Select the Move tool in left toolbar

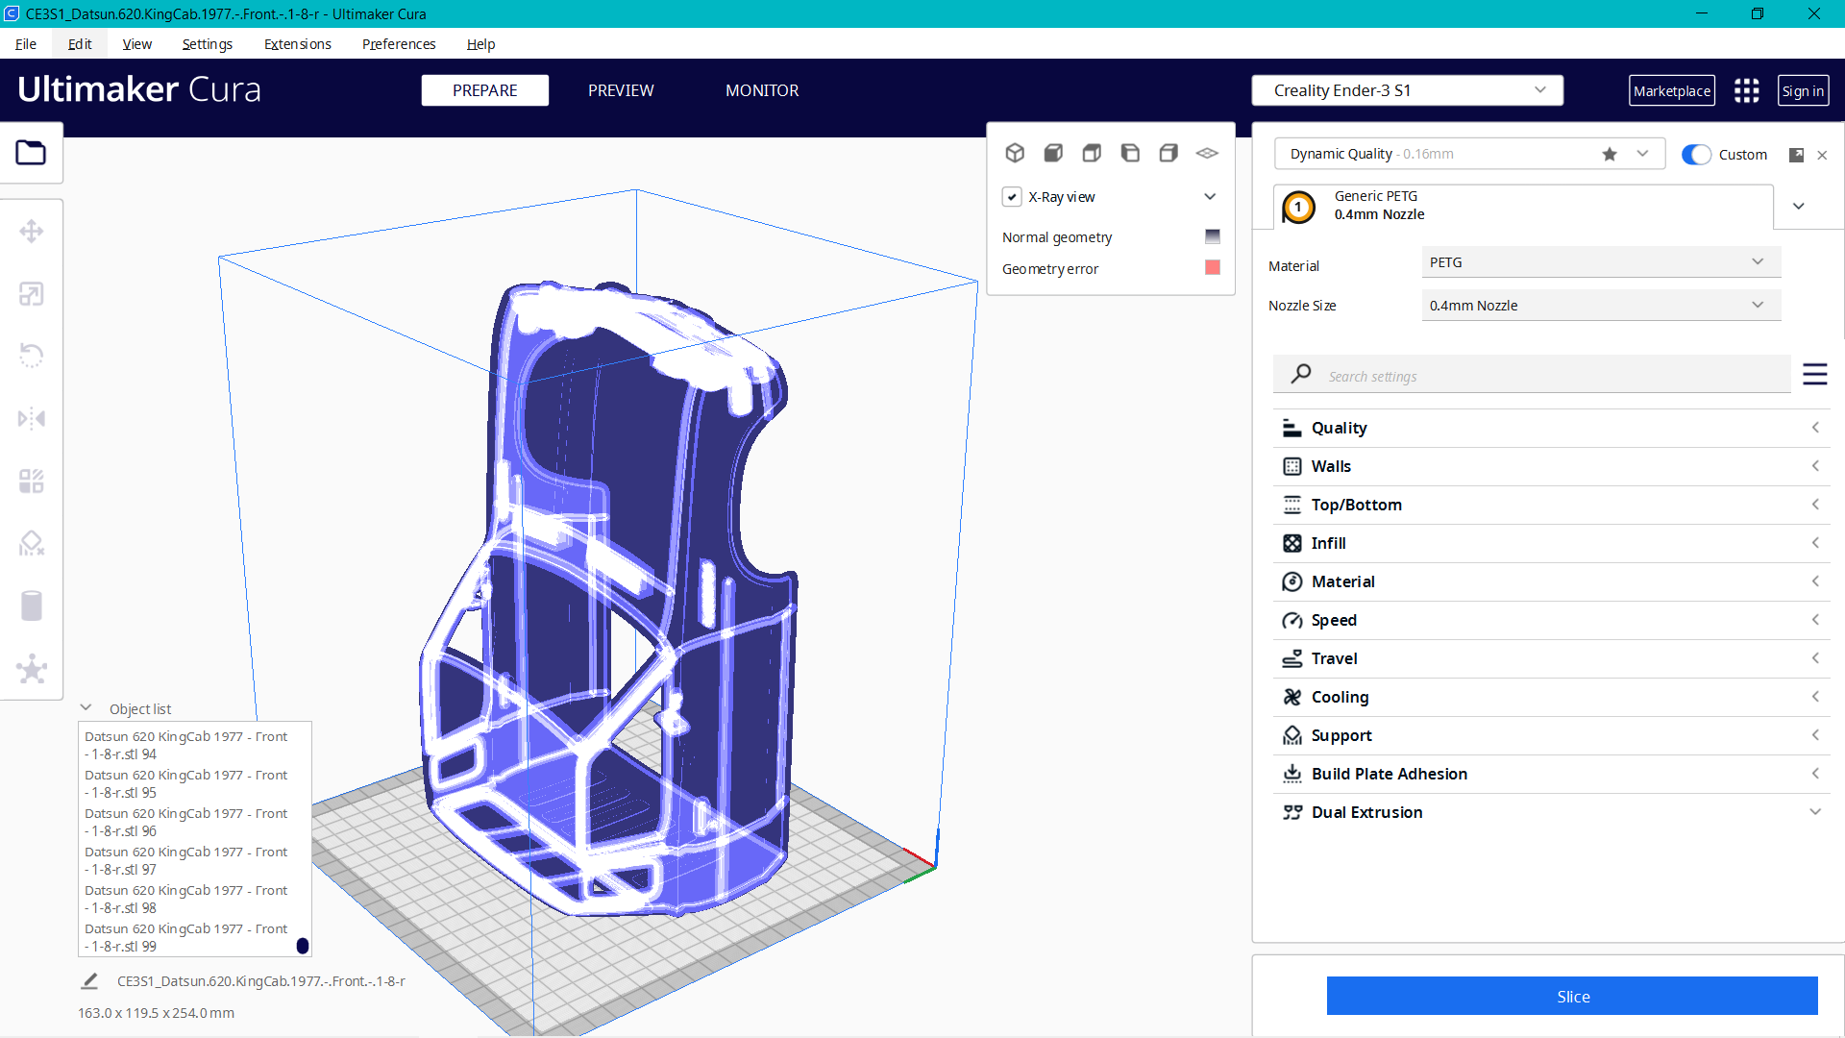(x=32, y=231)
